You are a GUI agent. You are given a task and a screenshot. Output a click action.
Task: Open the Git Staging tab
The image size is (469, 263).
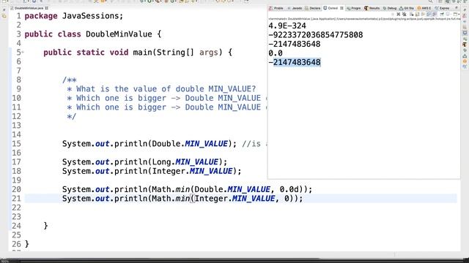pos(407,8)
